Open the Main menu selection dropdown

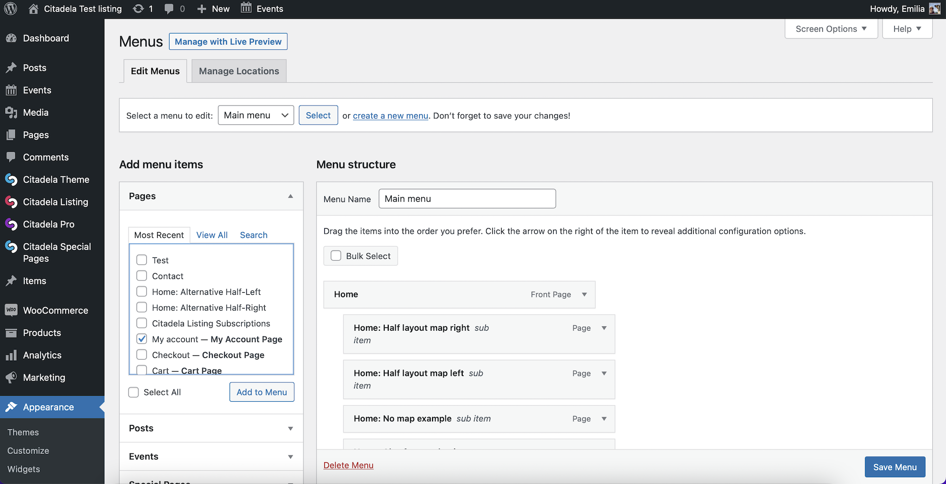coord(256,115)
